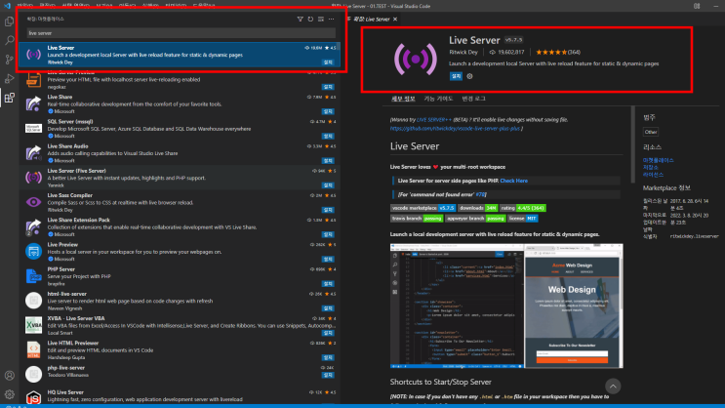The image size is (725, 408).
Task: Open the Source Control view
Action: 9,60
